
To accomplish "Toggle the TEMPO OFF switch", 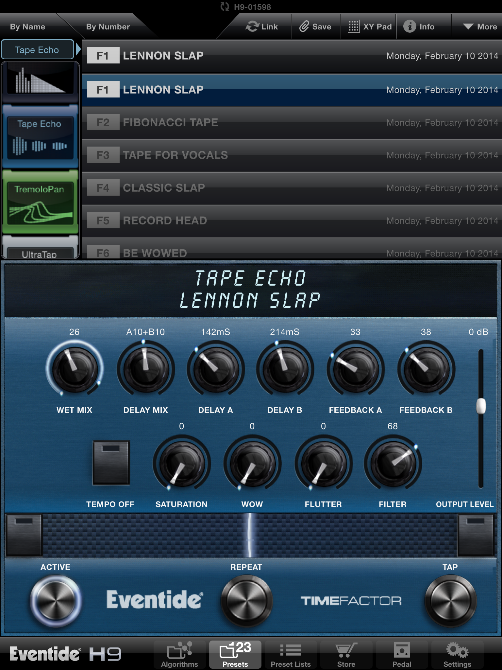I will pos(111,463).
